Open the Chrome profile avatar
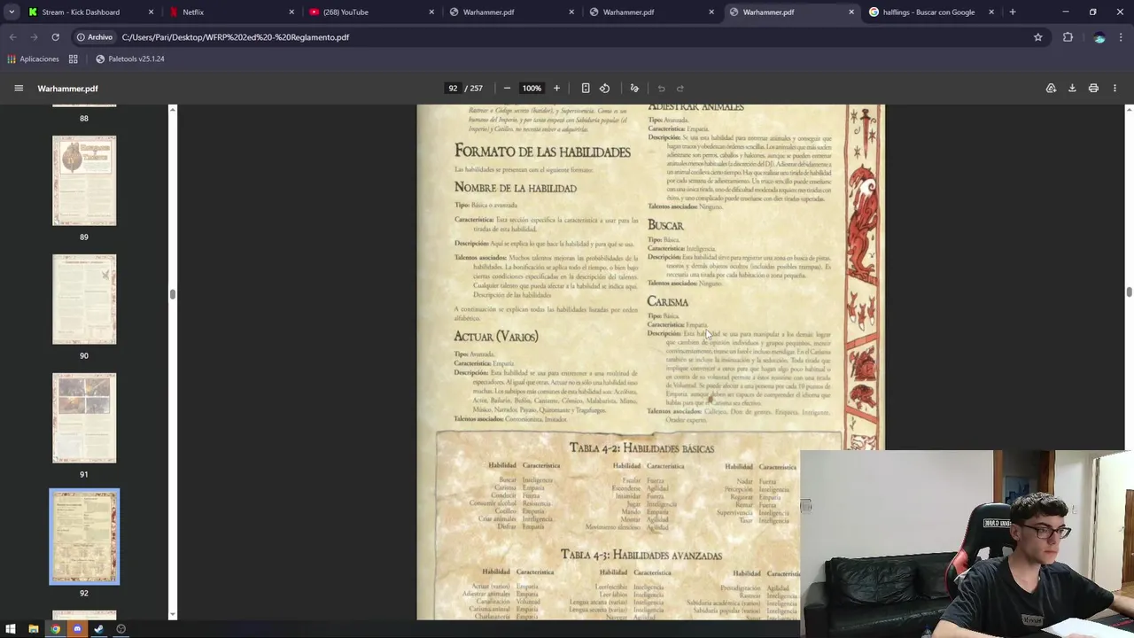This screenshot has width=1134, height=638. (x=1099, y=37)
